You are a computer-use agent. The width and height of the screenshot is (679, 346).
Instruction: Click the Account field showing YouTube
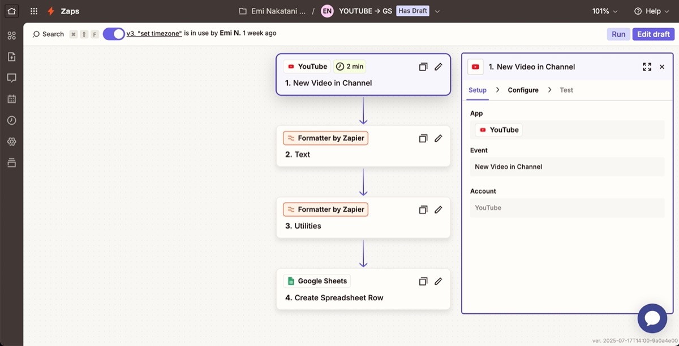click(x=567, y=208)
